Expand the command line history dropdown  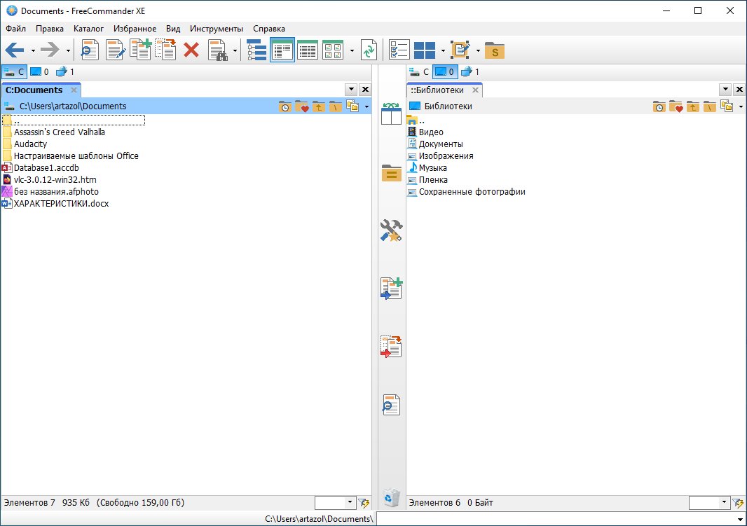(739, 519)
